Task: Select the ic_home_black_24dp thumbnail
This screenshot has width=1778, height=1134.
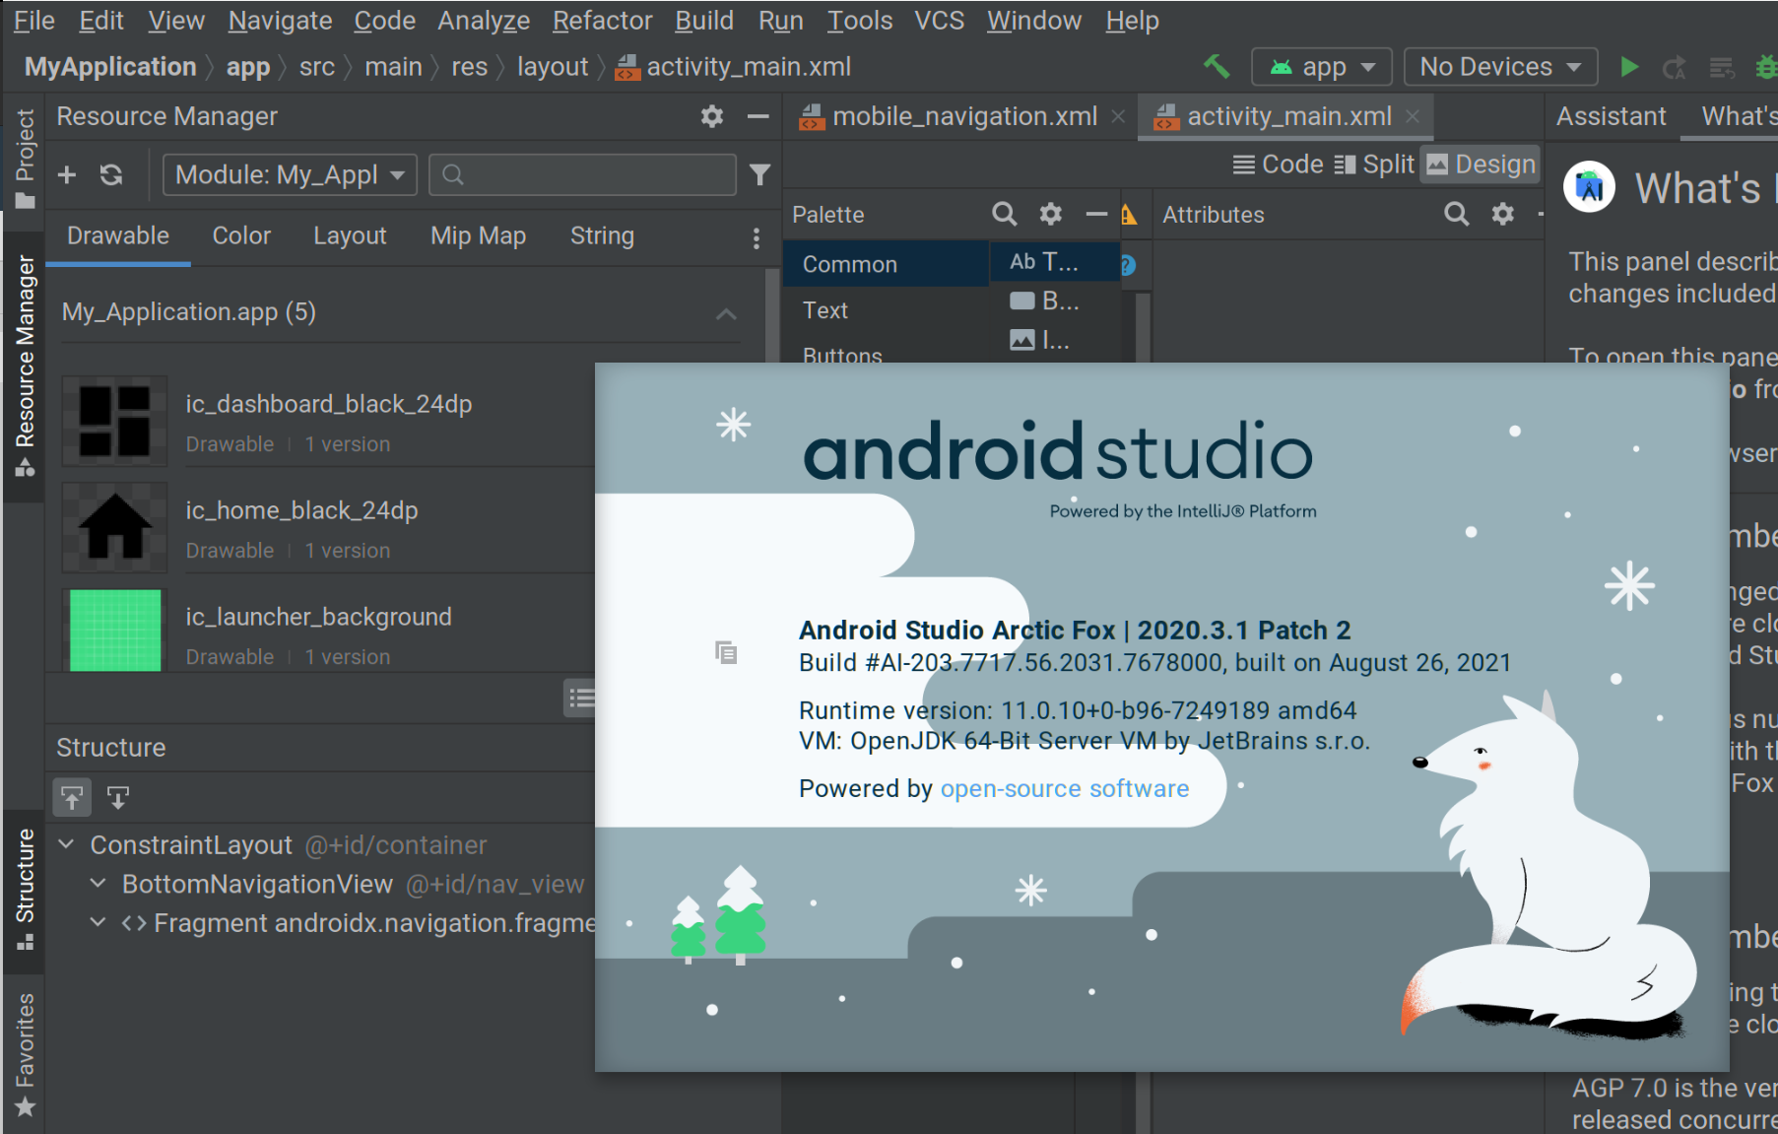Action: pos(114,527)
